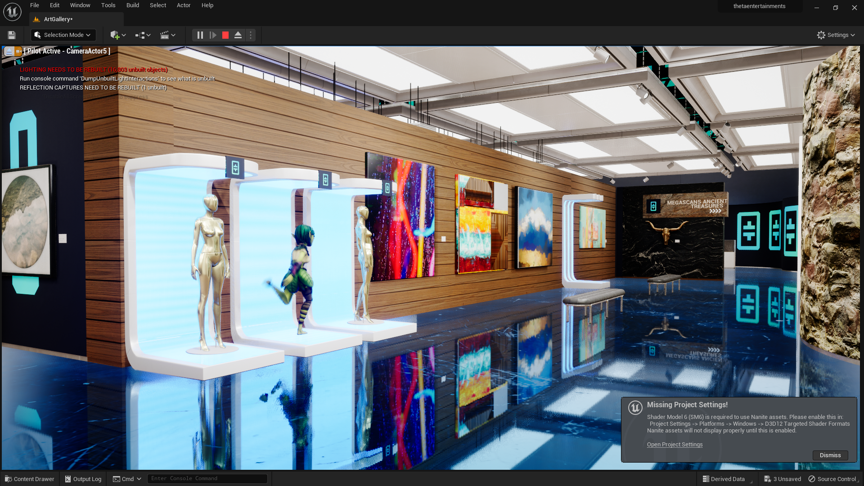The width and height of the screenshot is (864, 486).
Task: Stop piloting actor eject toggle in viewport
Action: pos(9,51)
